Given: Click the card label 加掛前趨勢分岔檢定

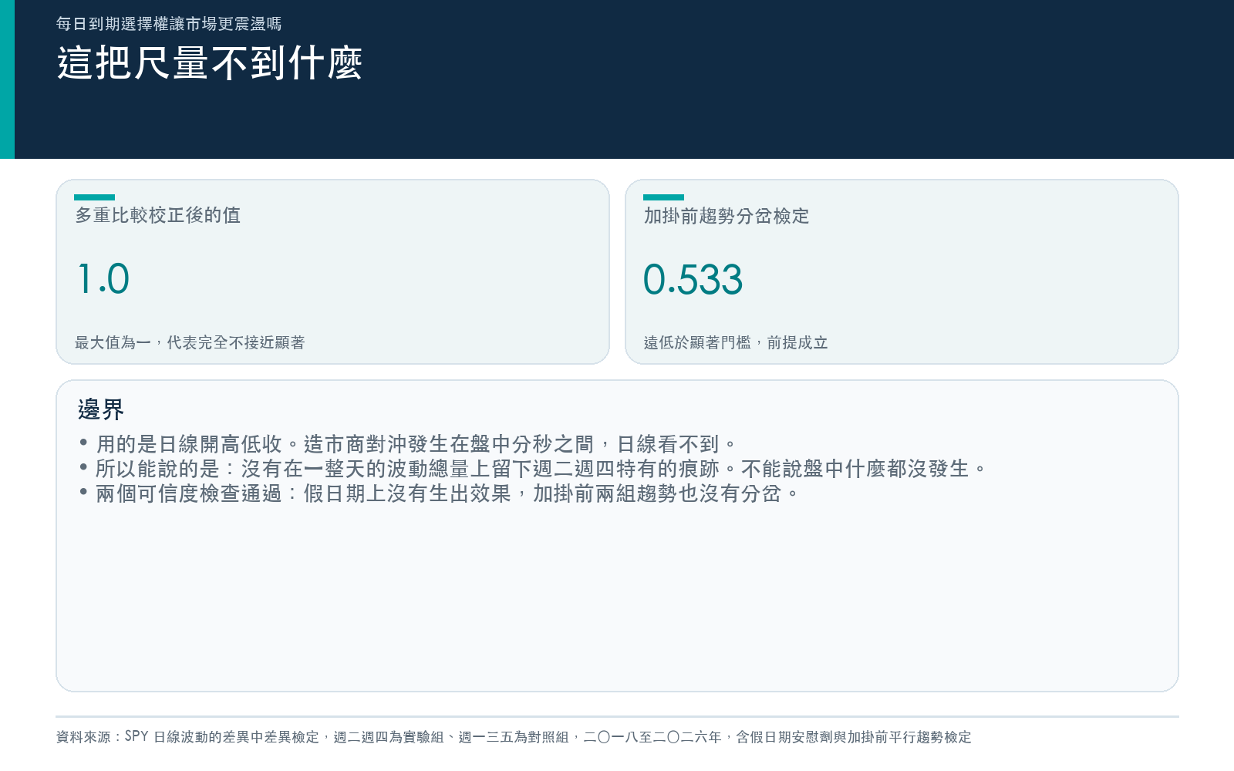Looking at the screenshot, I should click(x=727, y=216).
